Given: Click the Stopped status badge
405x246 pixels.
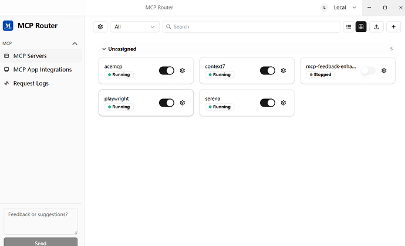Looking at the screenshot, I should point(320,74).
